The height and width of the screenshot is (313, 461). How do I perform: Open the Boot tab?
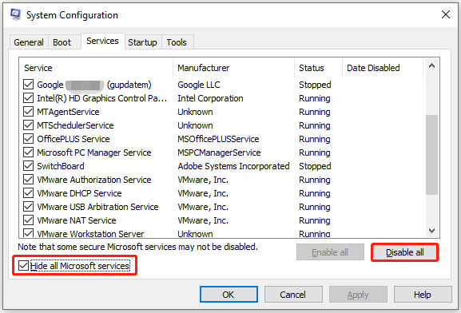[x=62, y=42]
